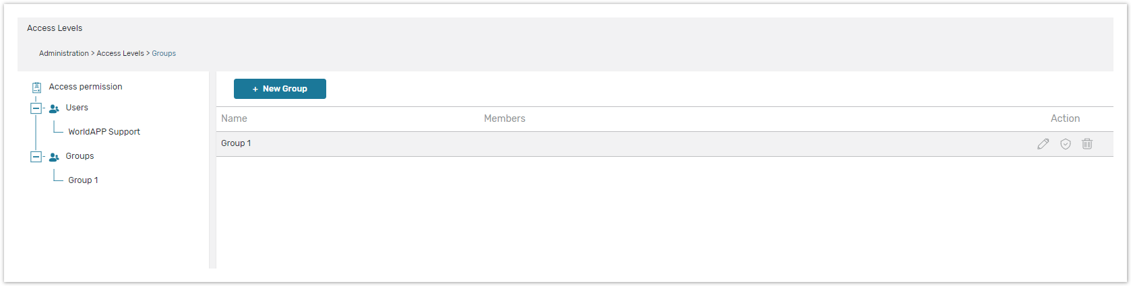Click the shield permissions icon for Group 1
This screenshot has height=286, width=1131.
1066,144
